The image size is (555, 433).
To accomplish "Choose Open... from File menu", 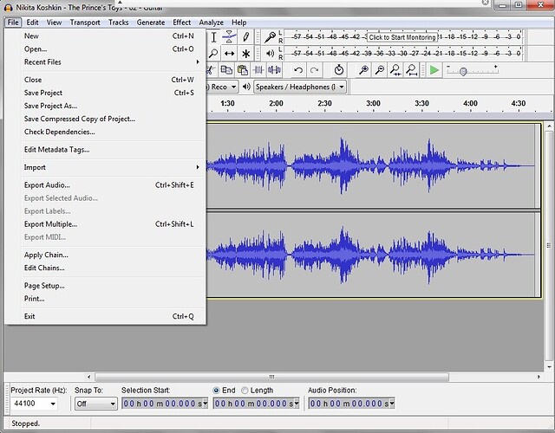I will (106, 48).
